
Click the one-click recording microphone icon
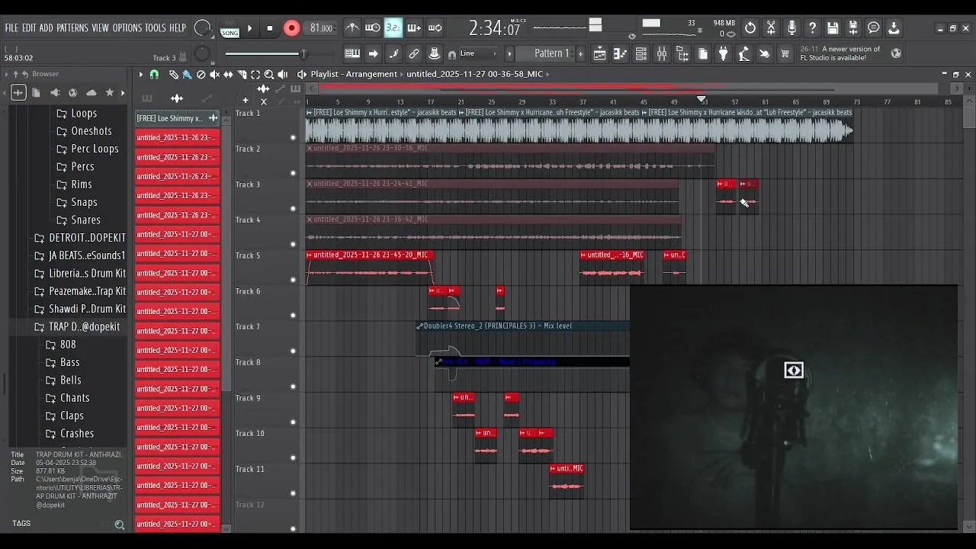(x=791, y=28)
